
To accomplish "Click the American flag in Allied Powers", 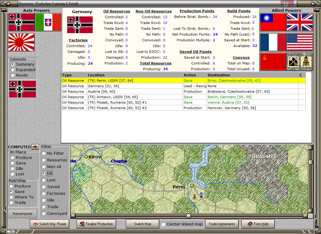I will pyautogui.click(x=300, y=42).
